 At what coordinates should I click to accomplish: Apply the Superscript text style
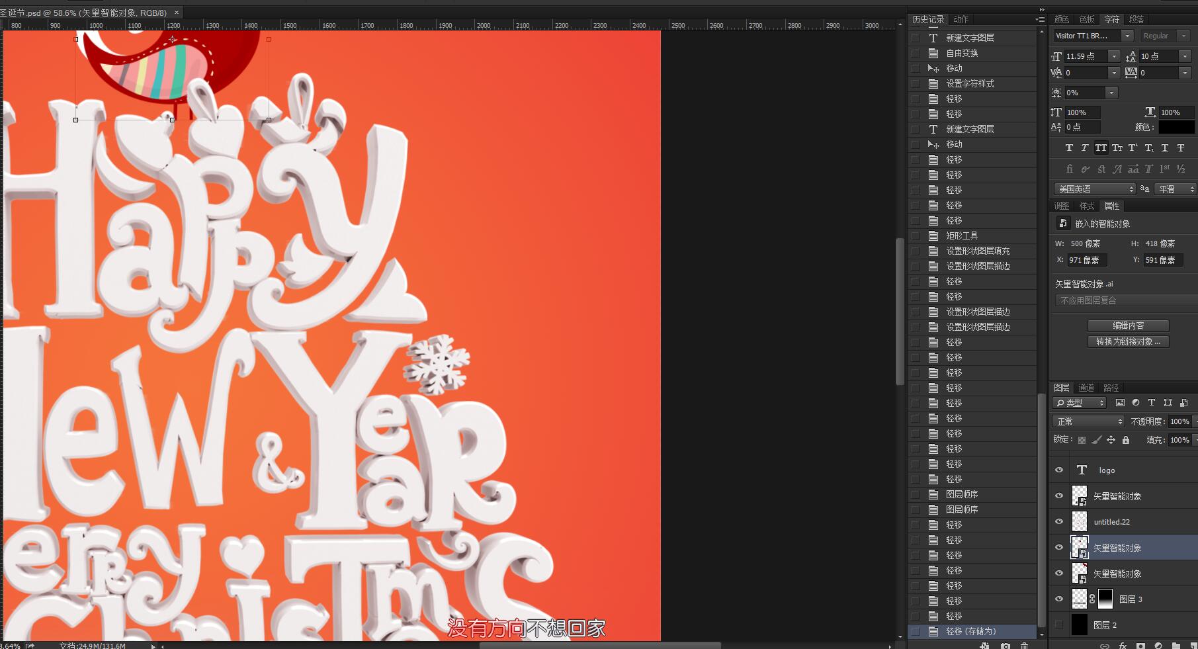pos(1133,148)
